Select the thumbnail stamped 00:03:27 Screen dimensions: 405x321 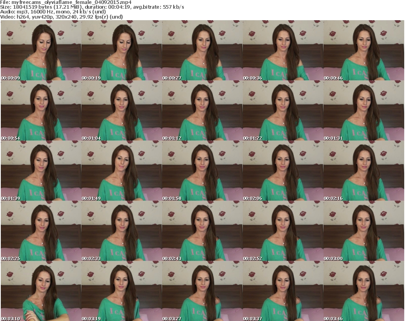[x=202, y=291]
